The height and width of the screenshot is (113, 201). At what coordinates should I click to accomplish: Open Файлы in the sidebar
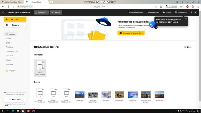(8, 38)
